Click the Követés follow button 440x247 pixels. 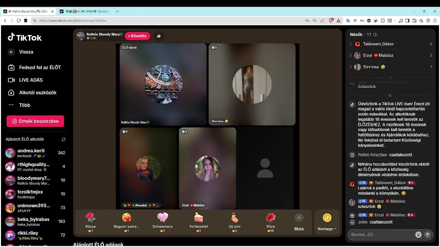137,36
